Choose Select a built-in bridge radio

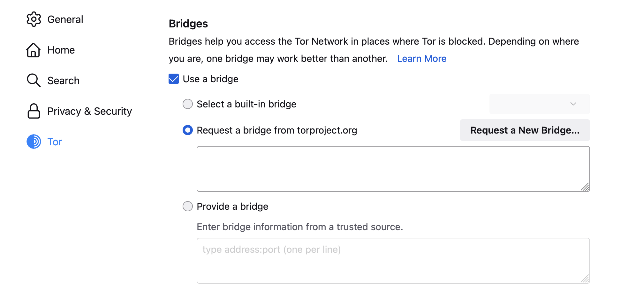pos(188,104)
